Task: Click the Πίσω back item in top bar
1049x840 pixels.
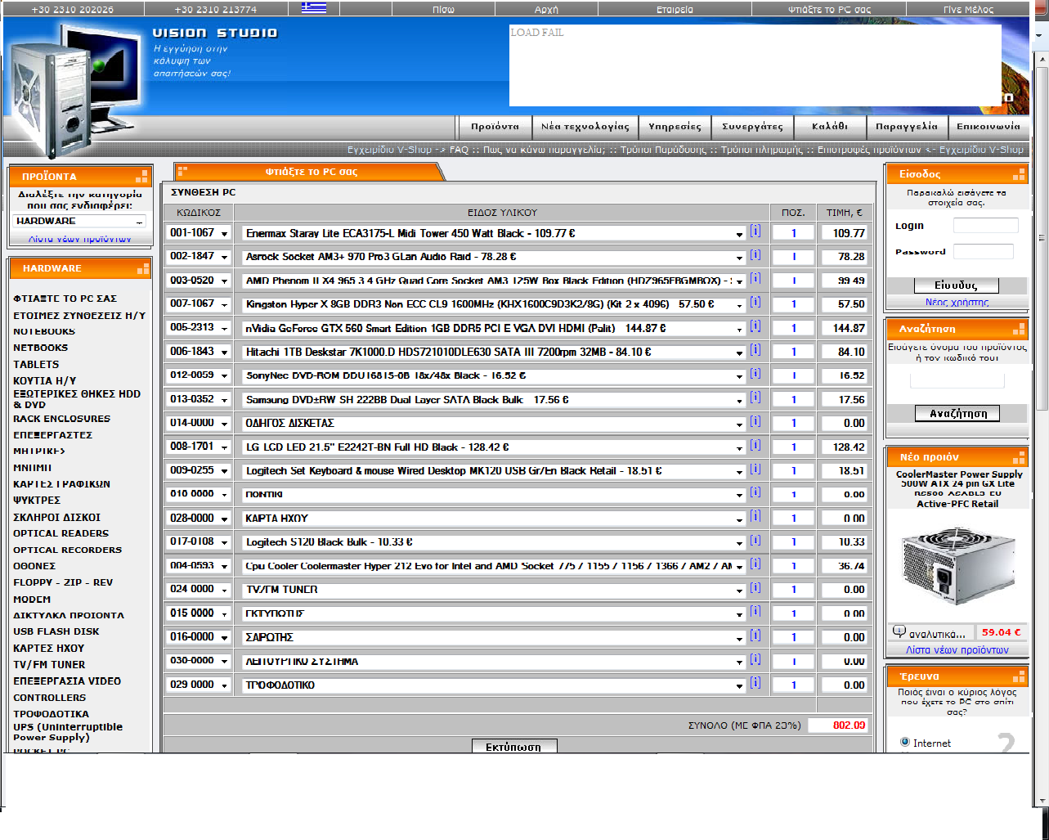Action: [443, 9]
